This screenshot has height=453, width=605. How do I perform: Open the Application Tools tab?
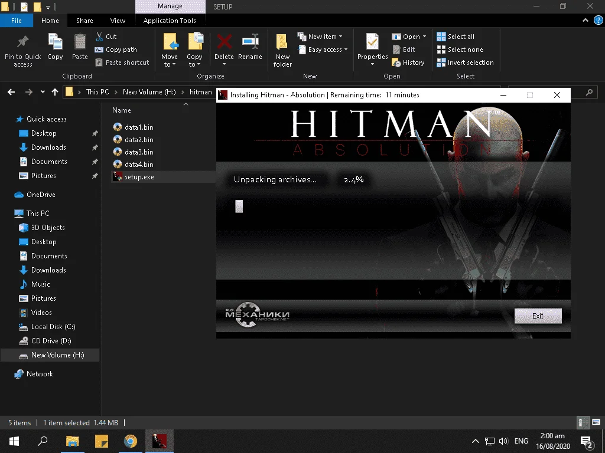[x=170, y=21]
